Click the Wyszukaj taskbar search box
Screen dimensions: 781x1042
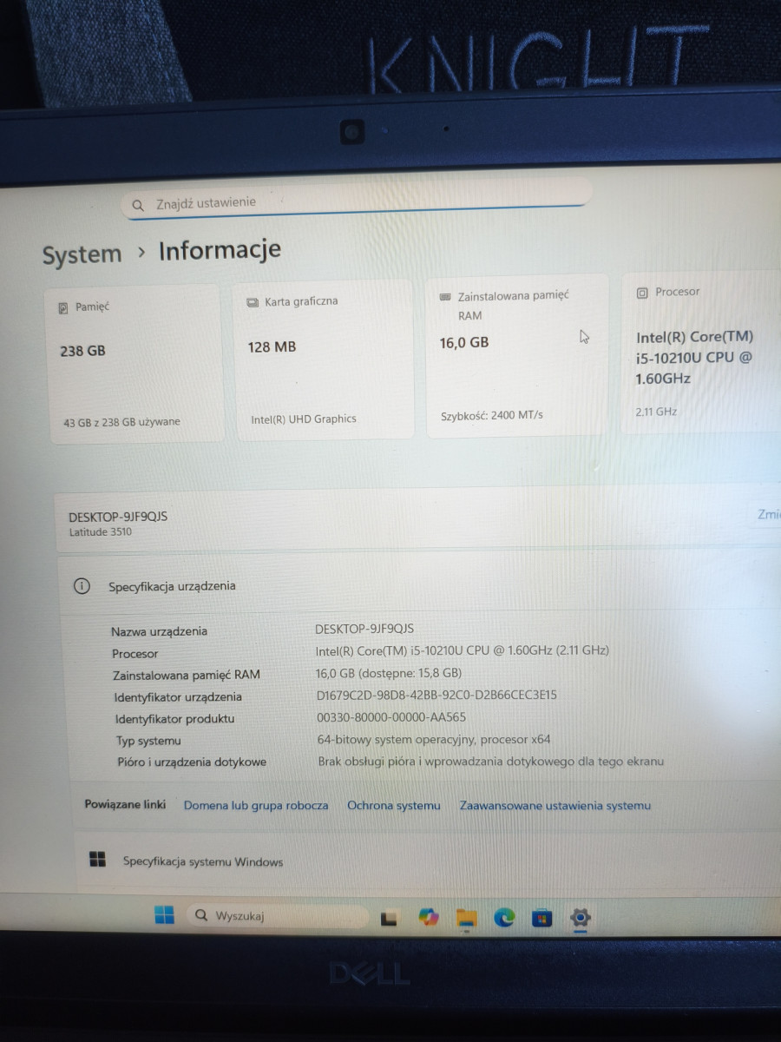(278, 916)
